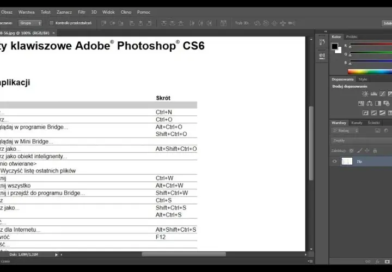This screenshot has height=272, width=392.
Task: Open the Filtr menu
Action: [x=82, y=12]
